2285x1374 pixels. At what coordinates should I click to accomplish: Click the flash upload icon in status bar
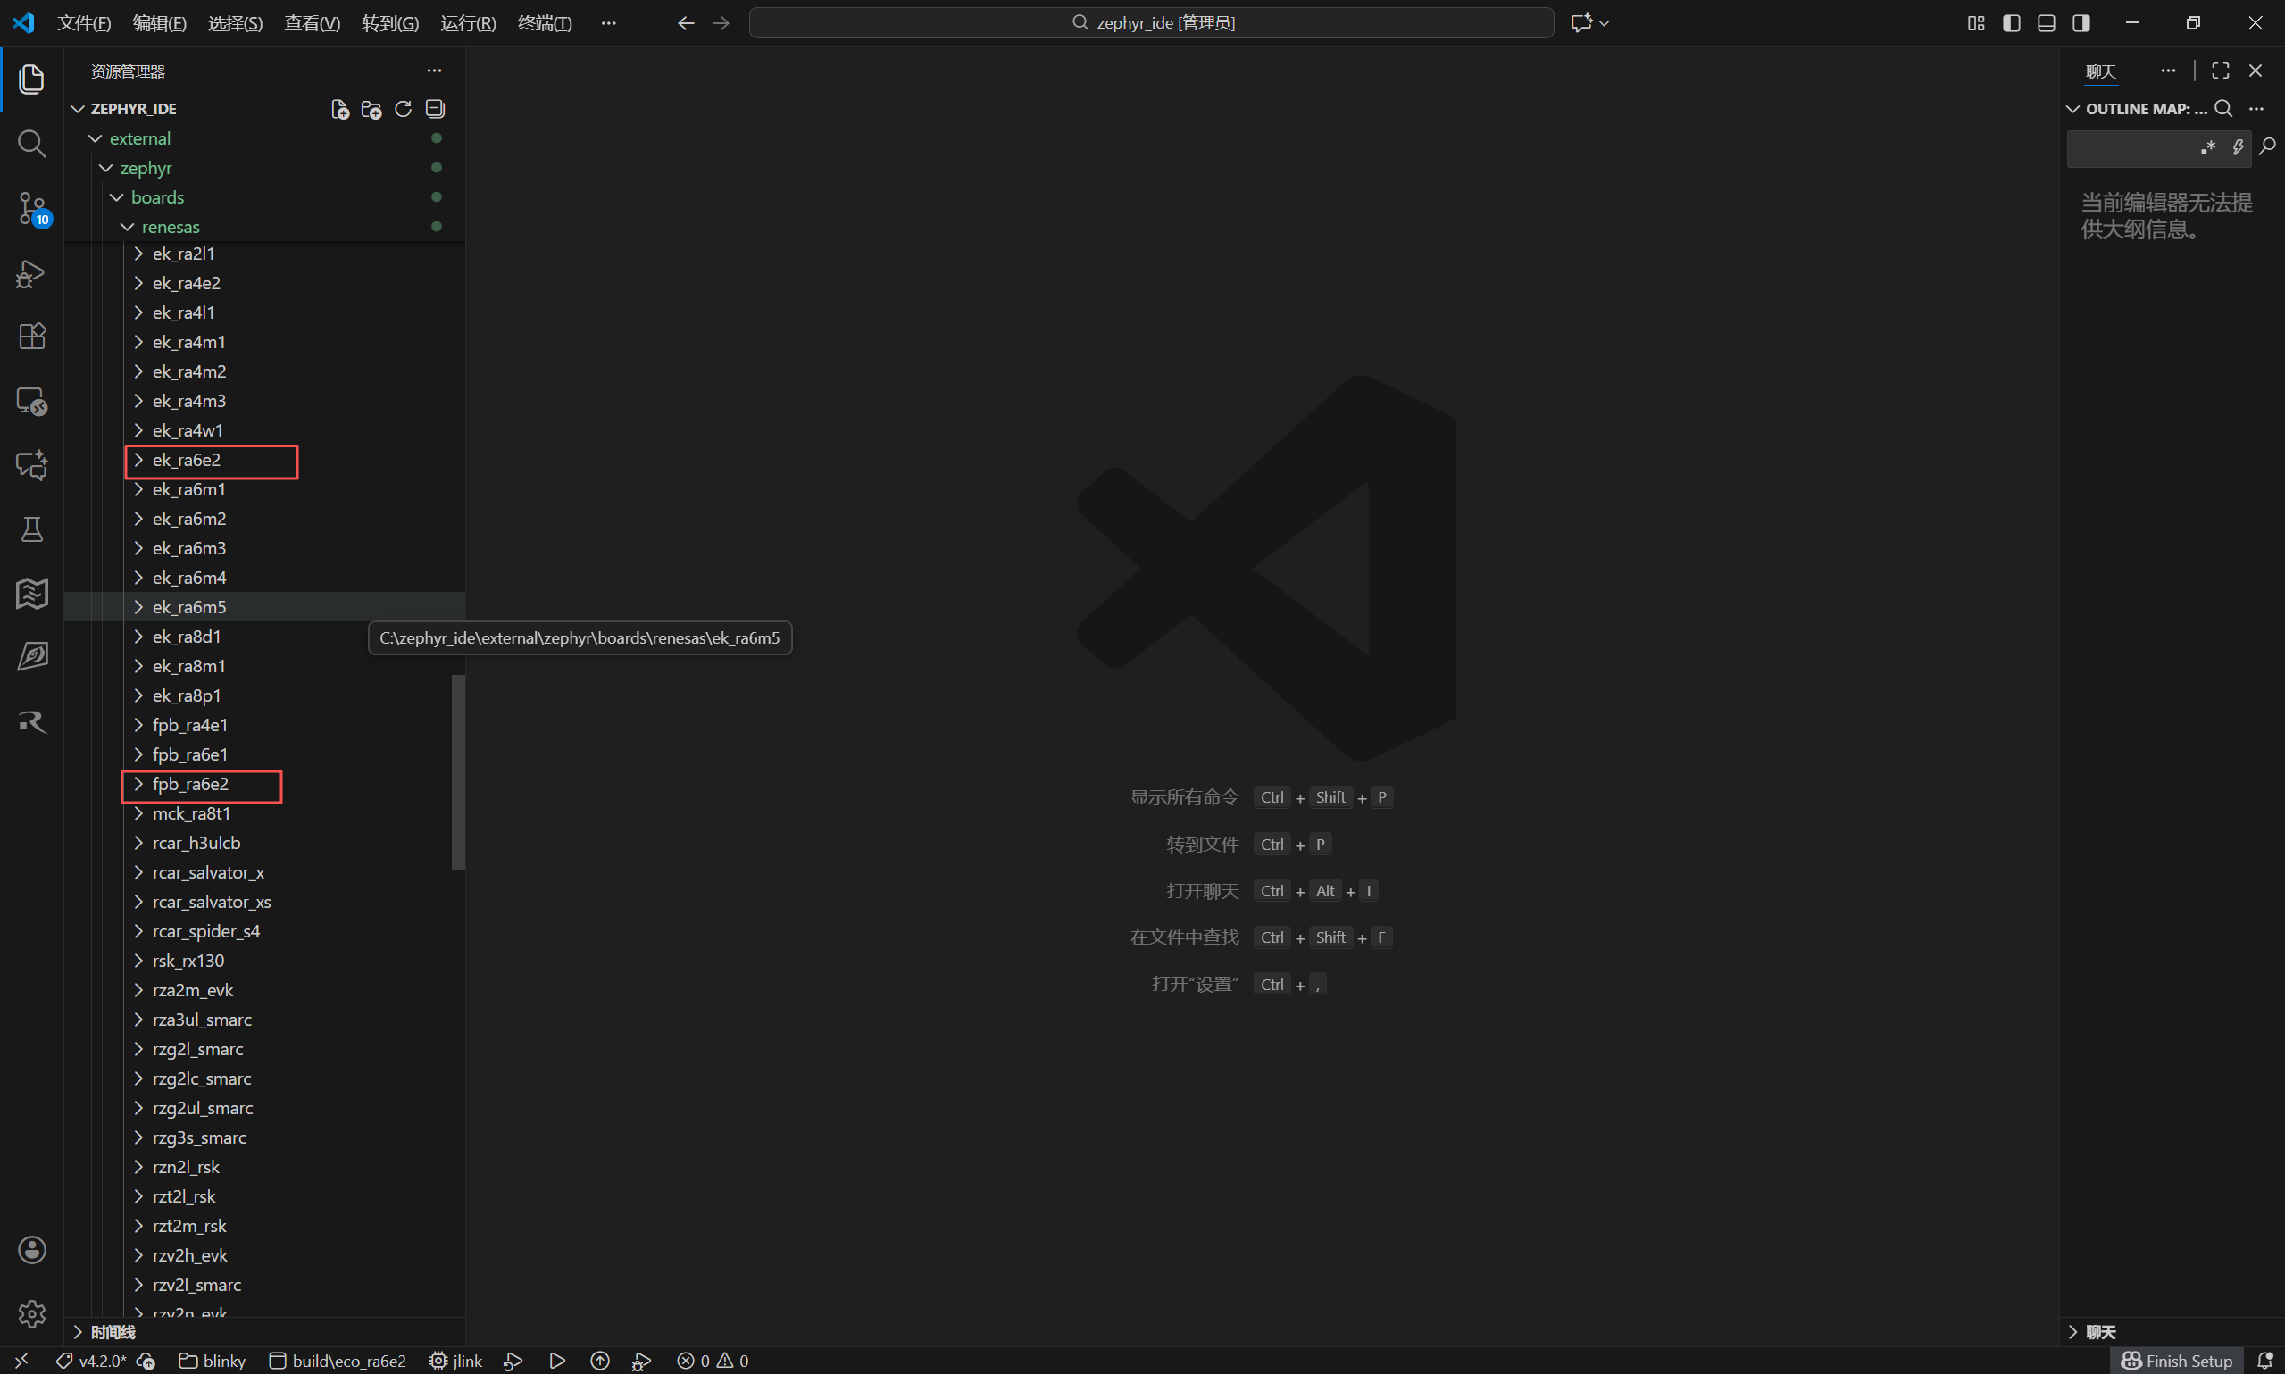(600, 1360)
